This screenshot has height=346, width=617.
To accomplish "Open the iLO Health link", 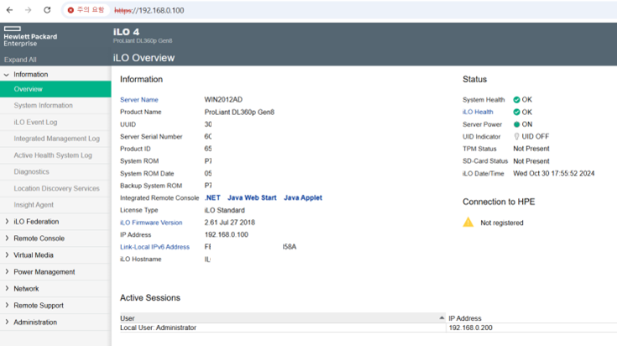I will (x=478, y=113).
